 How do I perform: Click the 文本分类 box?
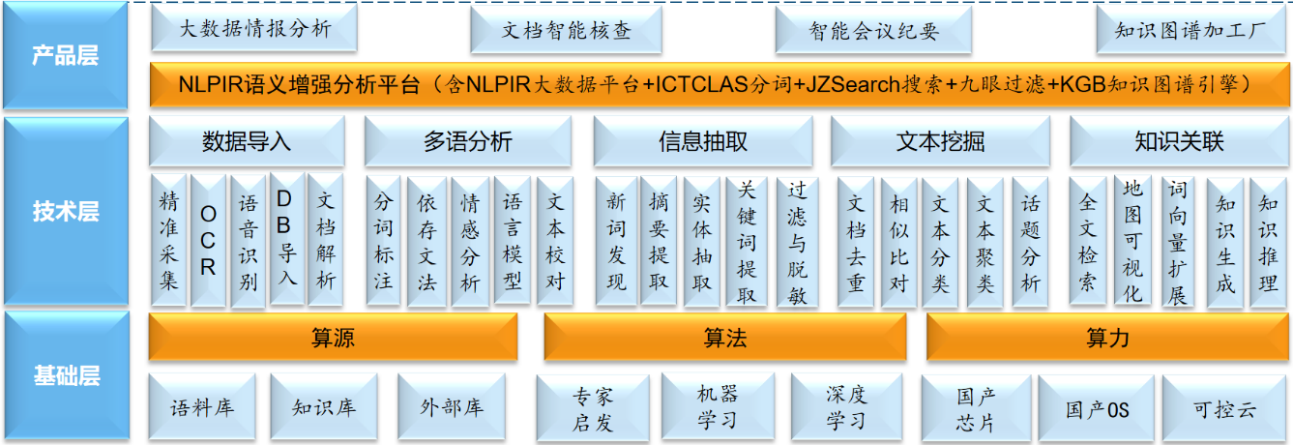click(940, 242)
